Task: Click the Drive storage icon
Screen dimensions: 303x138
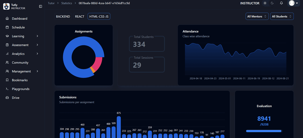Action: coord(7,98)
